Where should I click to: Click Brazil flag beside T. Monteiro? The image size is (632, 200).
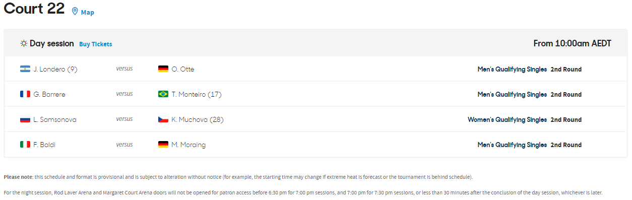[163, 94]
